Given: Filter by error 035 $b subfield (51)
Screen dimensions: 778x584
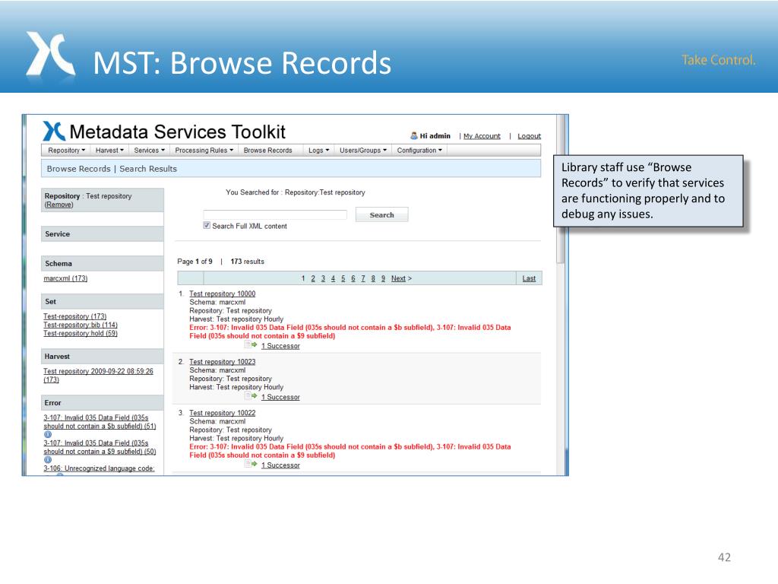Looking at the screenshot, I should [x=100, y=422].
